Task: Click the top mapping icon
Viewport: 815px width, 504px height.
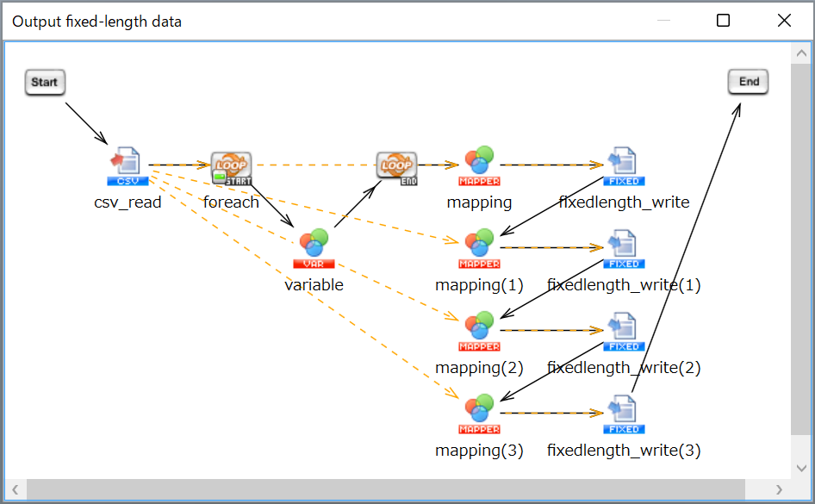Action: pyautogui.click(x=479, y=165)
